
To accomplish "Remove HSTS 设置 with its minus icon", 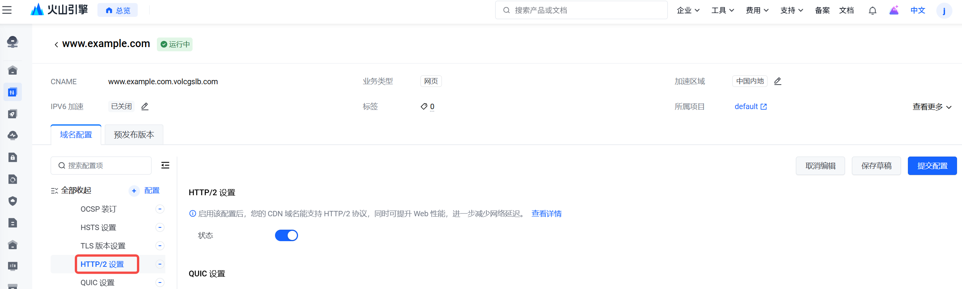I will 160,227.
